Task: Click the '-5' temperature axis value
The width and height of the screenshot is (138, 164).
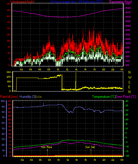Action: [x=126, y=142]
